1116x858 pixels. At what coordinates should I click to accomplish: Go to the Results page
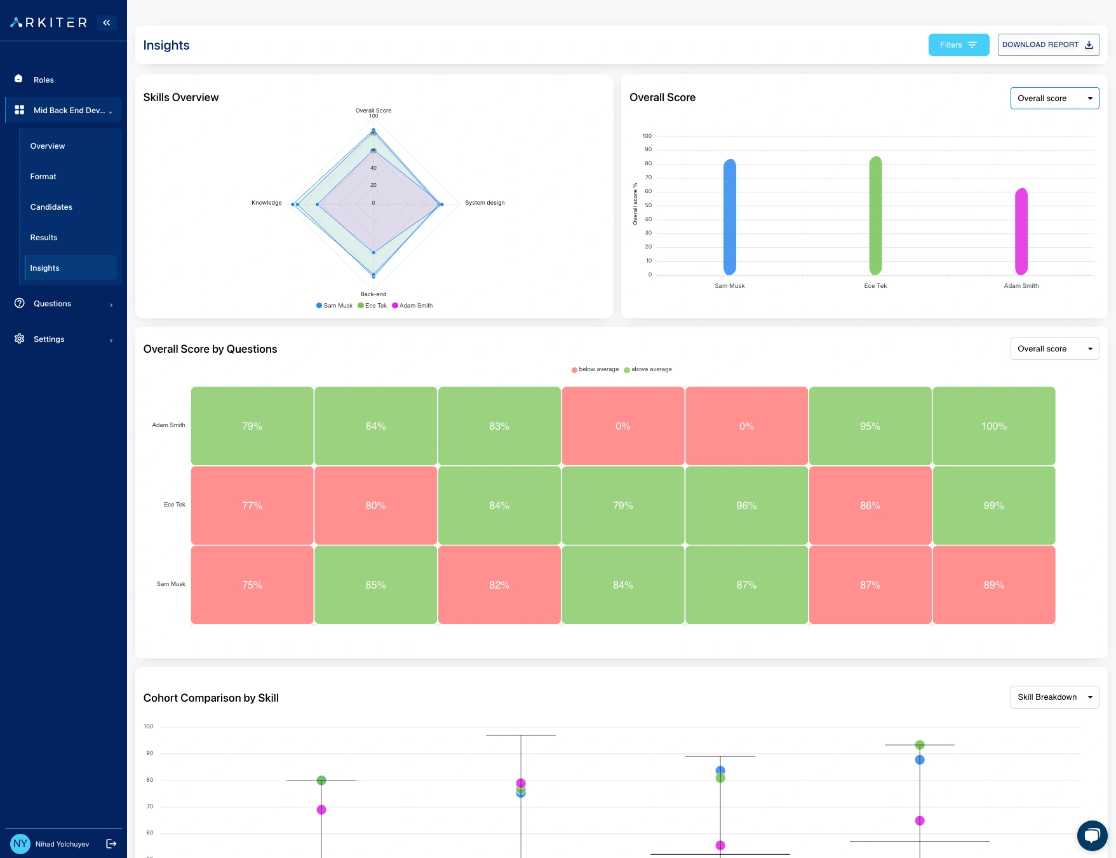pos(44,238)
